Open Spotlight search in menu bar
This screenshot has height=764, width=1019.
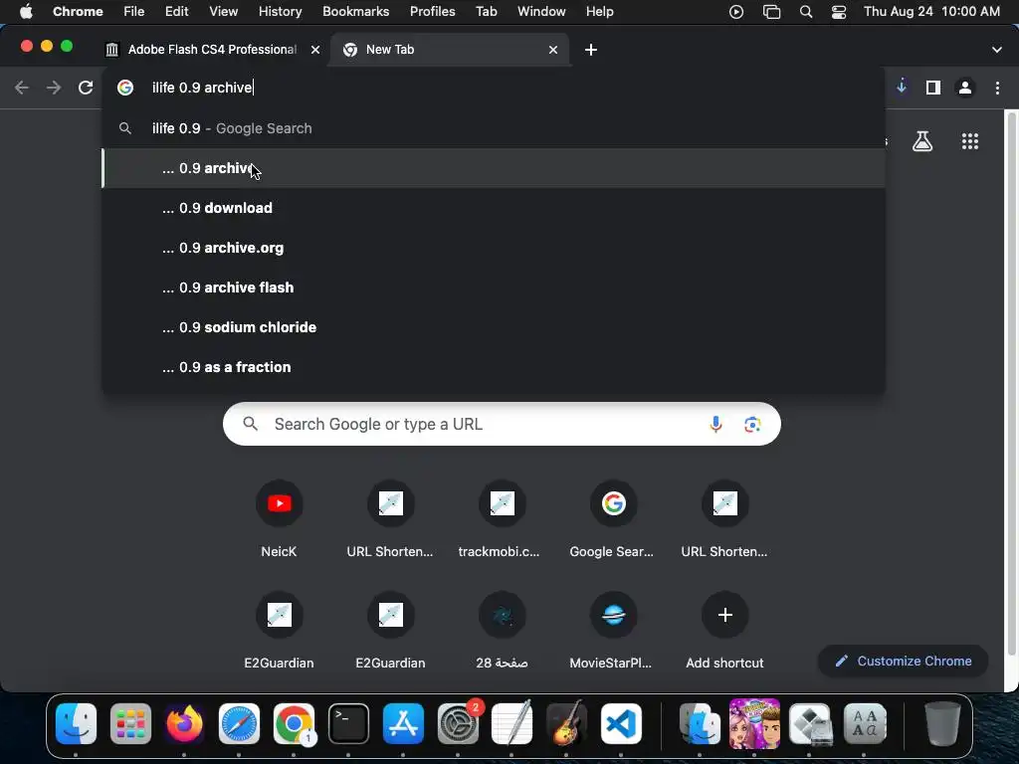[x=806, y=12]
